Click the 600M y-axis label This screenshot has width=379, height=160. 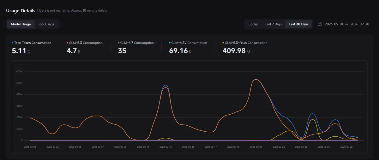(x=19, y=71)
